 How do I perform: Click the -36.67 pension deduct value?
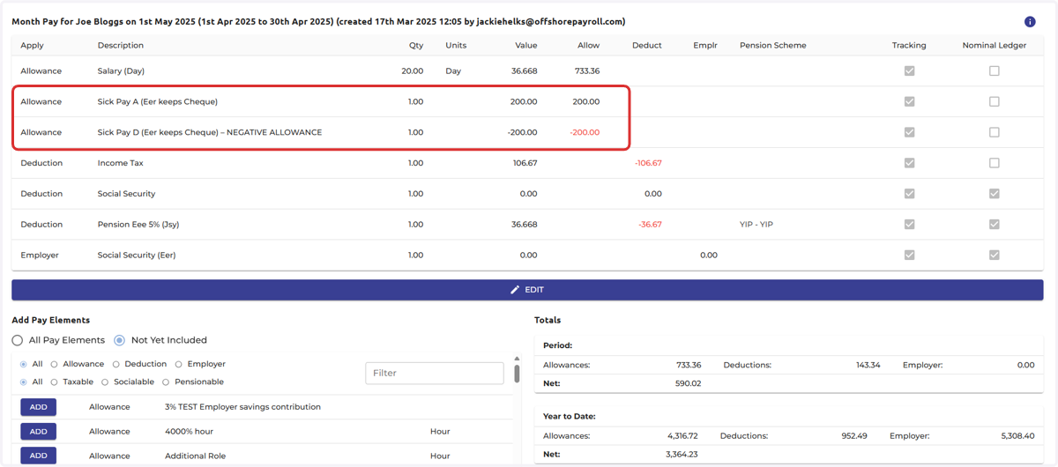(650, 225)
